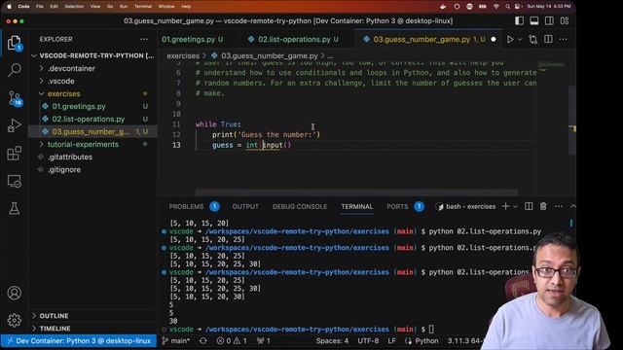This screenshot has height=350, width=623.
Task: Open the Extensions view
Action: click(15, 154)
